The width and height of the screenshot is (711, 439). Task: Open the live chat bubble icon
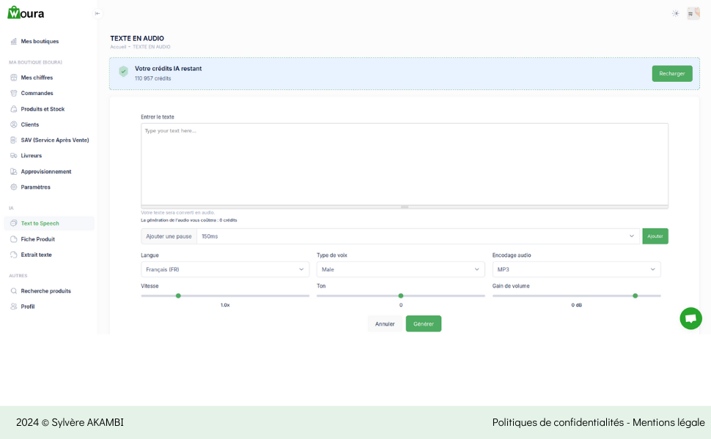(x=690, y=318)
